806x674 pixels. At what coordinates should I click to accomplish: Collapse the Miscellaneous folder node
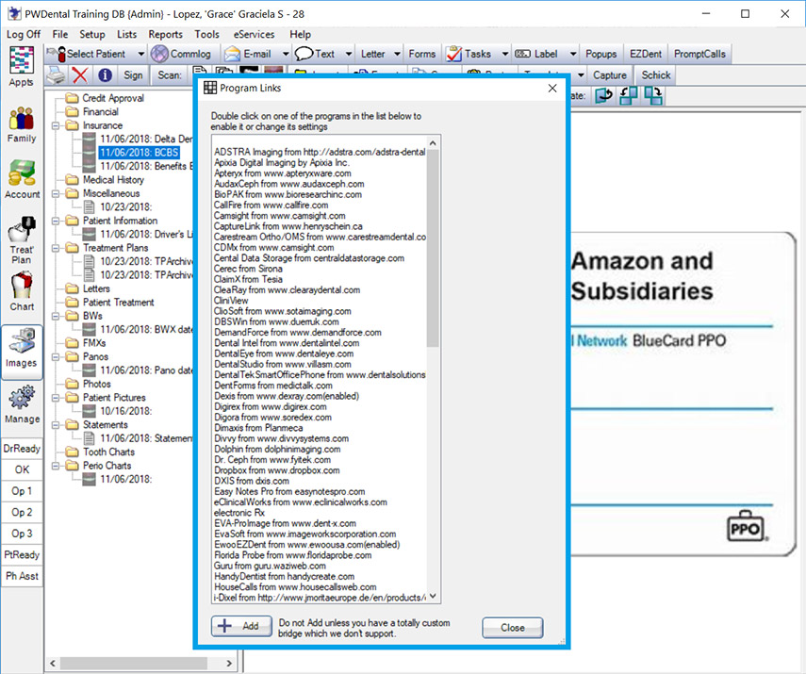pyautogui.click(x=56, y=193)
